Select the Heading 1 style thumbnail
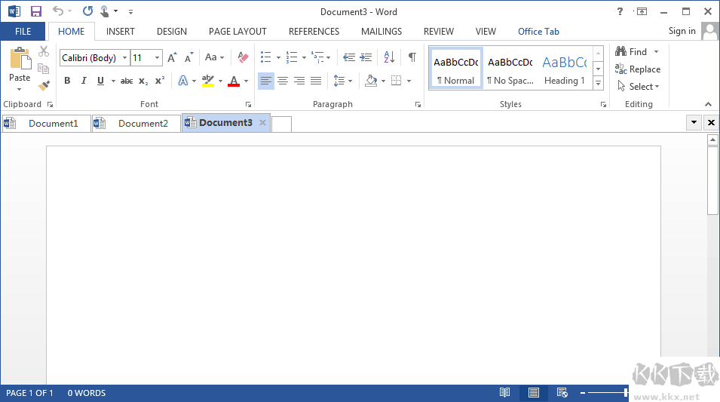This screenshot has height=402, width=720. pos(564,69)
